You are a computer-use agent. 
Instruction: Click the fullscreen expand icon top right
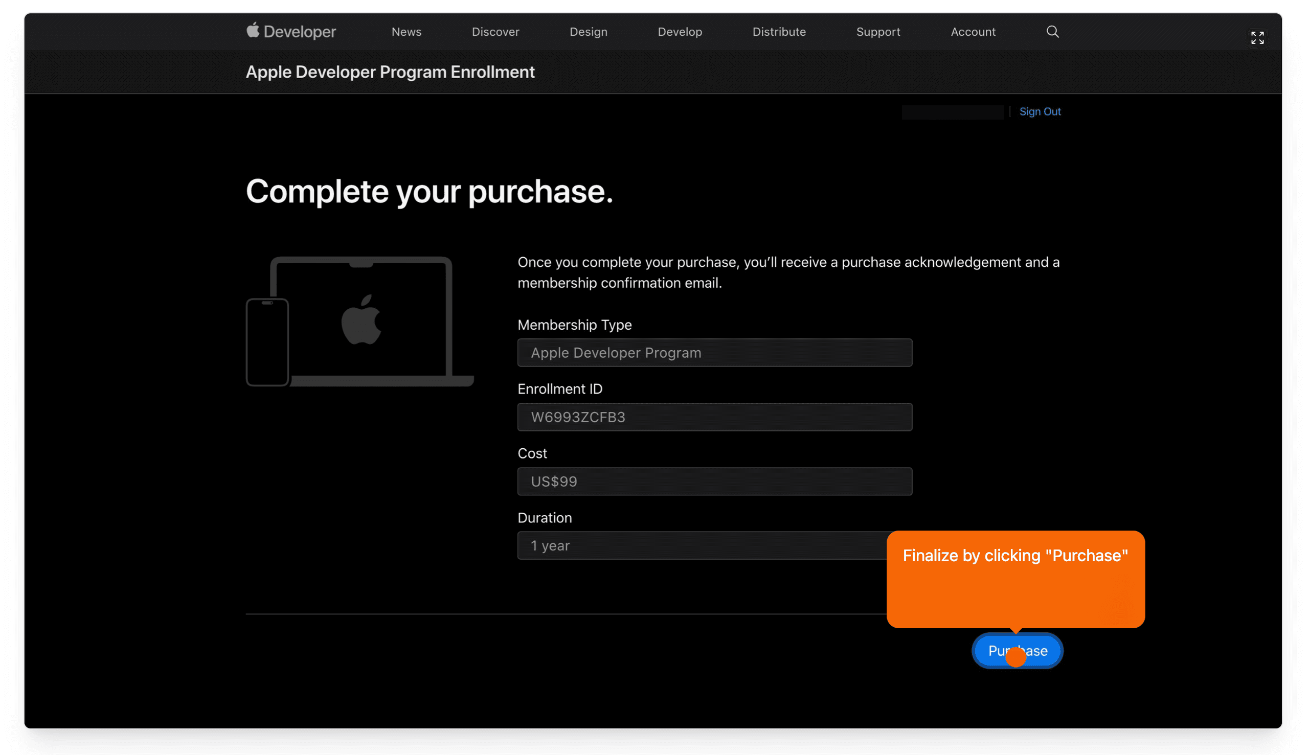pos(1257,37)
